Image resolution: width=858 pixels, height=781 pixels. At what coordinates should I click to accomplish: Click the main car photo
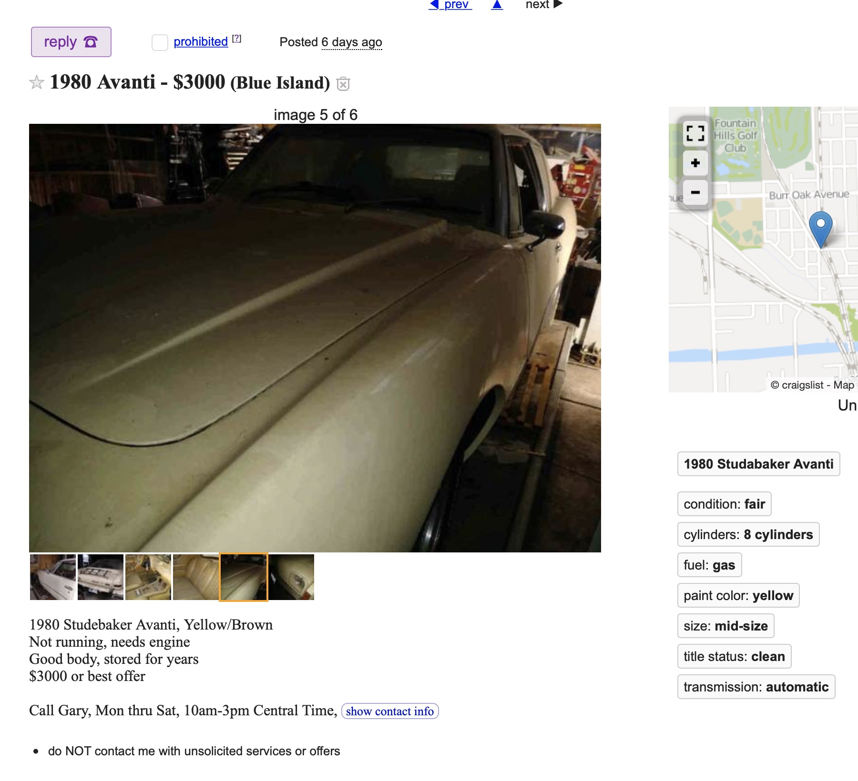pyautogui.click(x=315, y=338)
